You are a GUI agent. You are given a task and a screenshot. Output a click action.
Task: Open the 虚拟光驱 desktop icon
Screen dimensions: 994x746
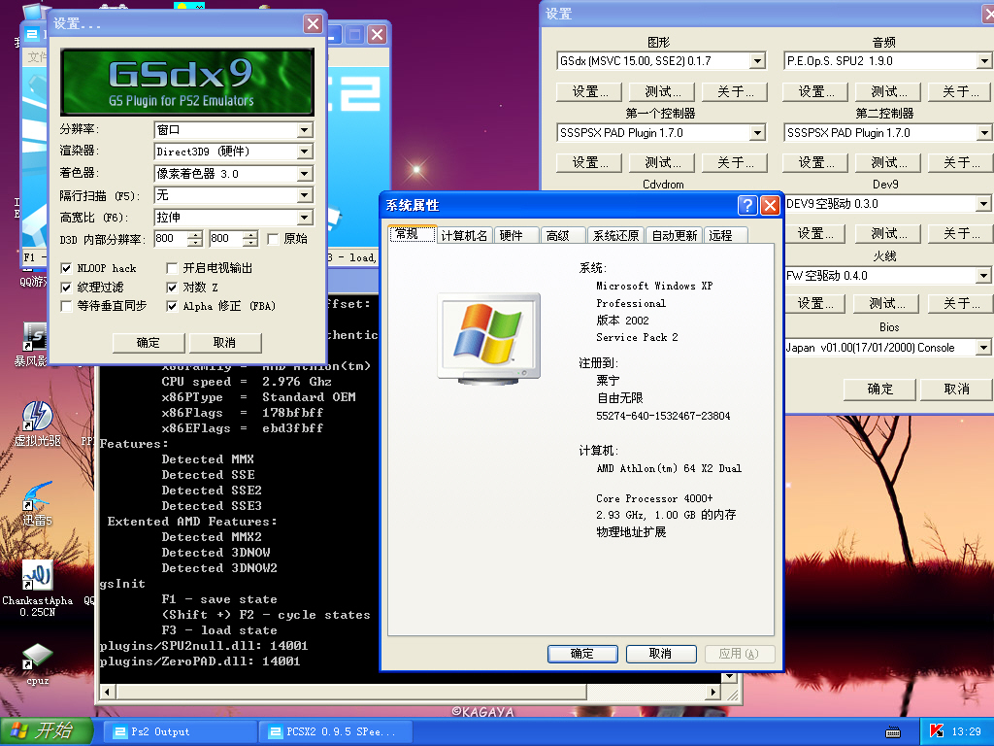pos(37,424)
